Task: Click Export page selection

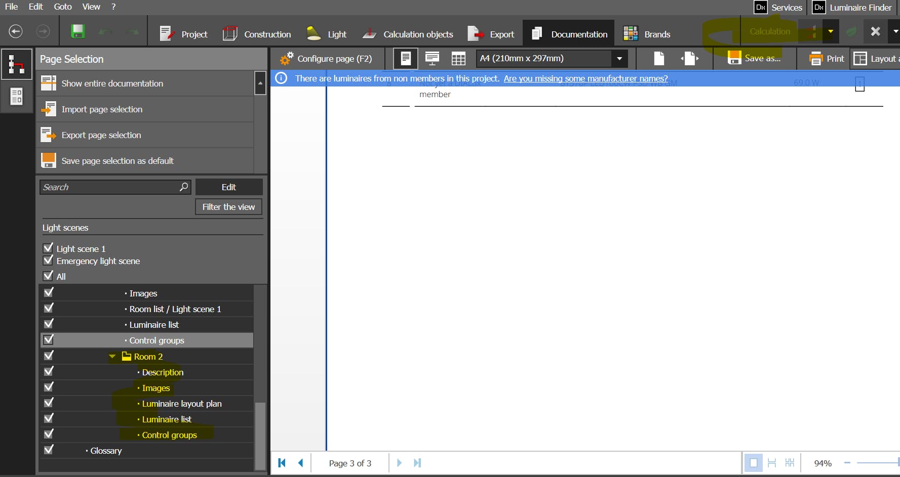Action: point(145,135)
